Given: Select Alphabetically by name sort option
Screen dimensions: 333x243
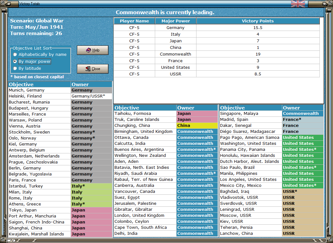Looking at the screenshot, I should [40, 54].
